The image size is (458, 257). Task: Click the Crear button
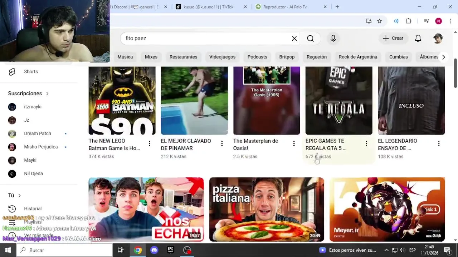coord(393,38)
